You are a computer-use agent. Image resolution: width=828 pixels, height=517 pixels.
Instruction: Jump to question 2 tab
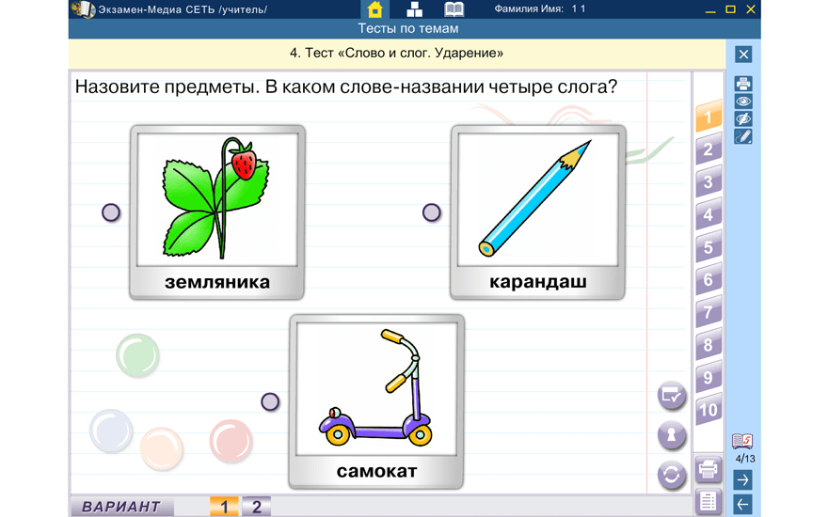tap(709, 149)
